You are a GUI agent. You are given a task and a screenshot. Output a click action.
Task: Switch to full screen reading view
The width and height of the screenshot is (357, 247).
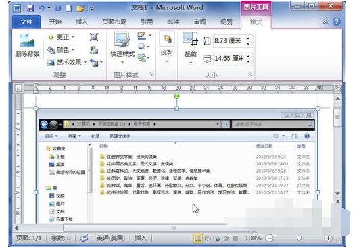coord(208,238)
